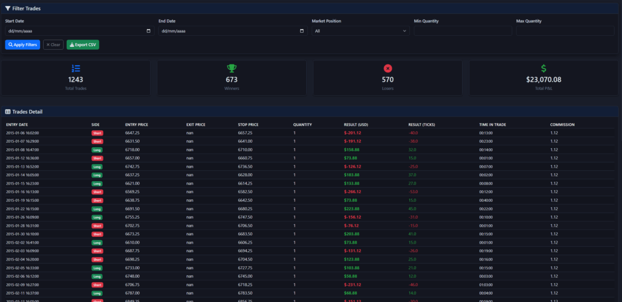Export trades with Export CSV button
The width and height of the screenshot is (622, 302).
(x=82, y=44)
